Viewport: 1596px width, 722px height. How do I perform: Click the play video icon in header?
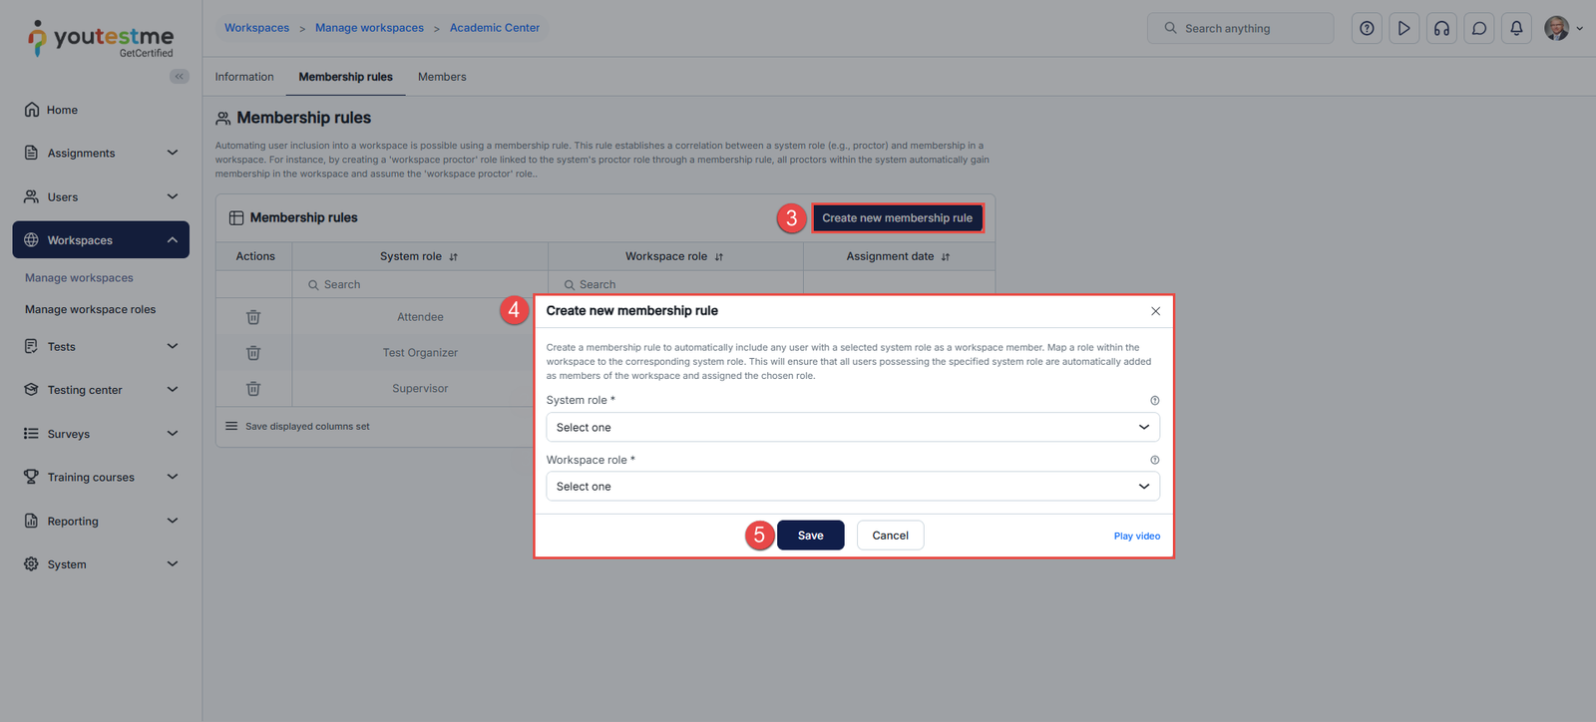(x=1403, y=29)
